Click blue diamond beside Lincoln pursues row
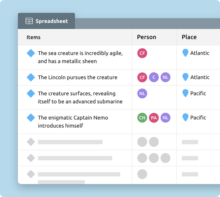Viewport: 220px width, 197px height. [31, 77]
